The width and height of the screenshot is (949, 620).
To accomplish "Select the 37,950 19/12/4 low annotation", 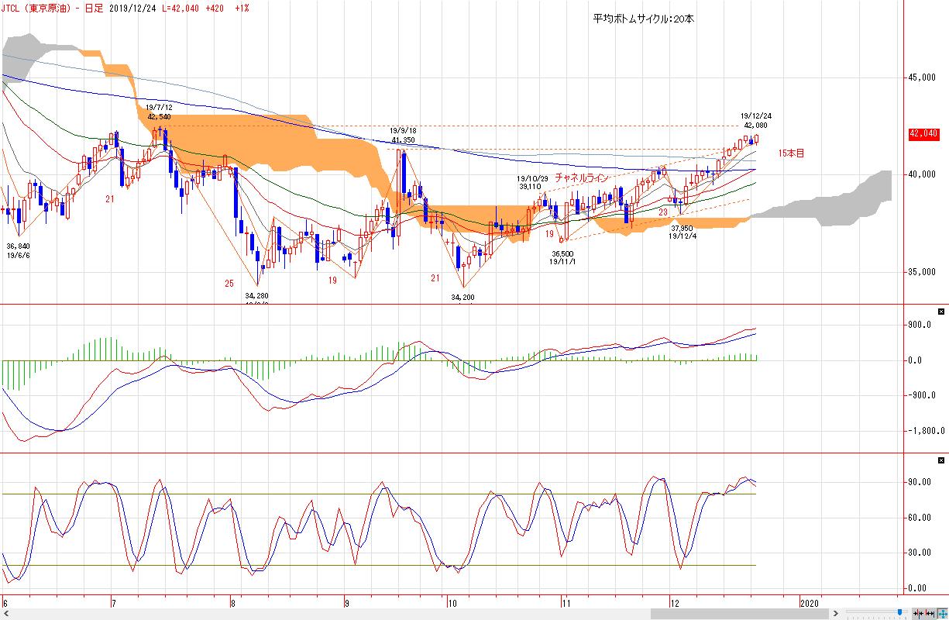I will [x=682, y=232].
